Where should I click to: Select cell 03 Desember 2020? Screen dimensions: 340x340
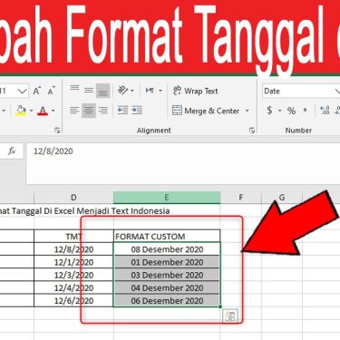(167, 275)
